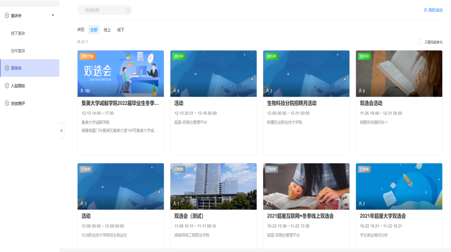Open the 我的活动 user icon
The width and height of the screenshot is (451, 252).
click(425, 10)
